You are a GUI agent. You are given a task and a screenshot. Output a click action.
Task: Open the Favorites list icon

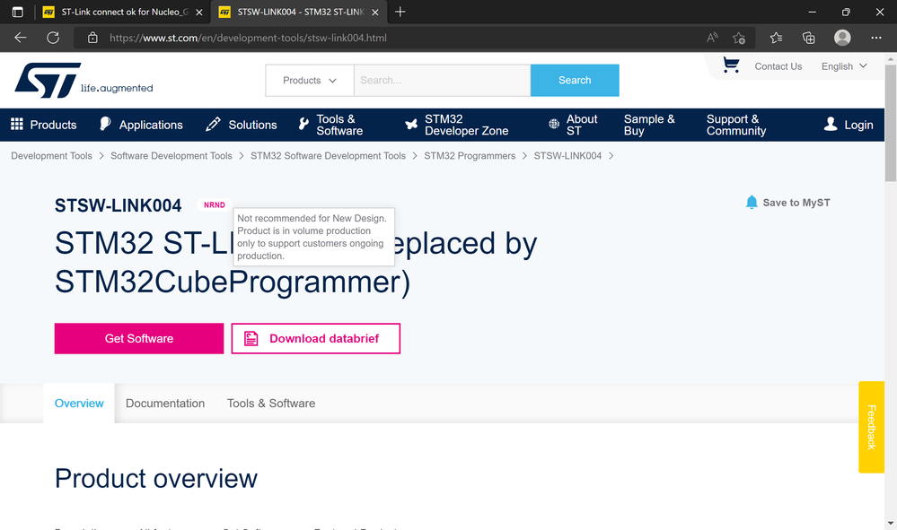tap(777, 38)
